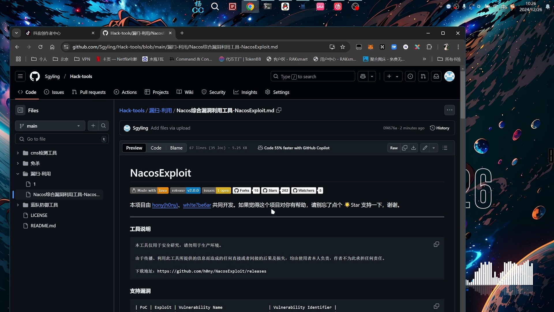Image resolution: width=554 pixels, height=312 pixels.
Task: Copy the file path icon
Action: click(279, 110)
